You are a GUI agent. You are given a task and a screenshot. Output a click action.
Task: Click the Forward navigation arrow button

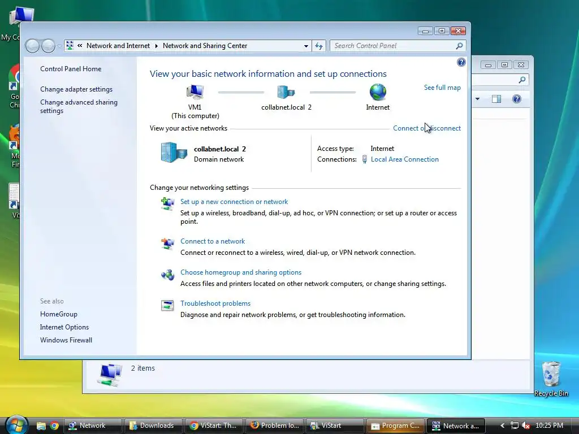point(49,46)
